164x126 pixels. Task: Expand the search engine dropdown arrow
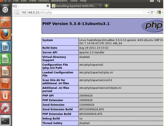[x=162, y=13]
